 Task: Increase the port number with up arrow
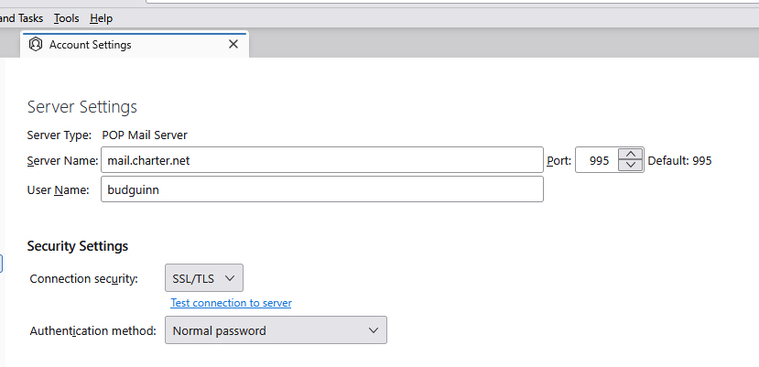tap(630, 155)
